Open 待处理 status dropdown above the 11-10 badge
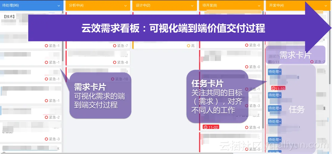Image resolution: width=332 pixels, height=154 pixels. (x=275, y=71)
